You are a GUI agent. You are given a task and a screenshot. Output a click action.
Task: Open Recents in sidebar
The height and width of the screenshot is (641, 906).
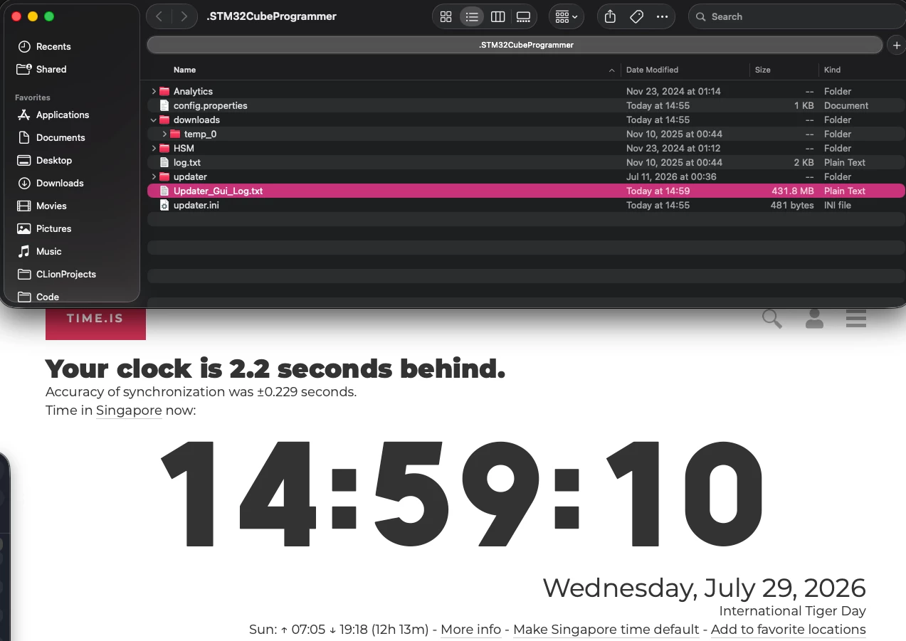point(53,46)
